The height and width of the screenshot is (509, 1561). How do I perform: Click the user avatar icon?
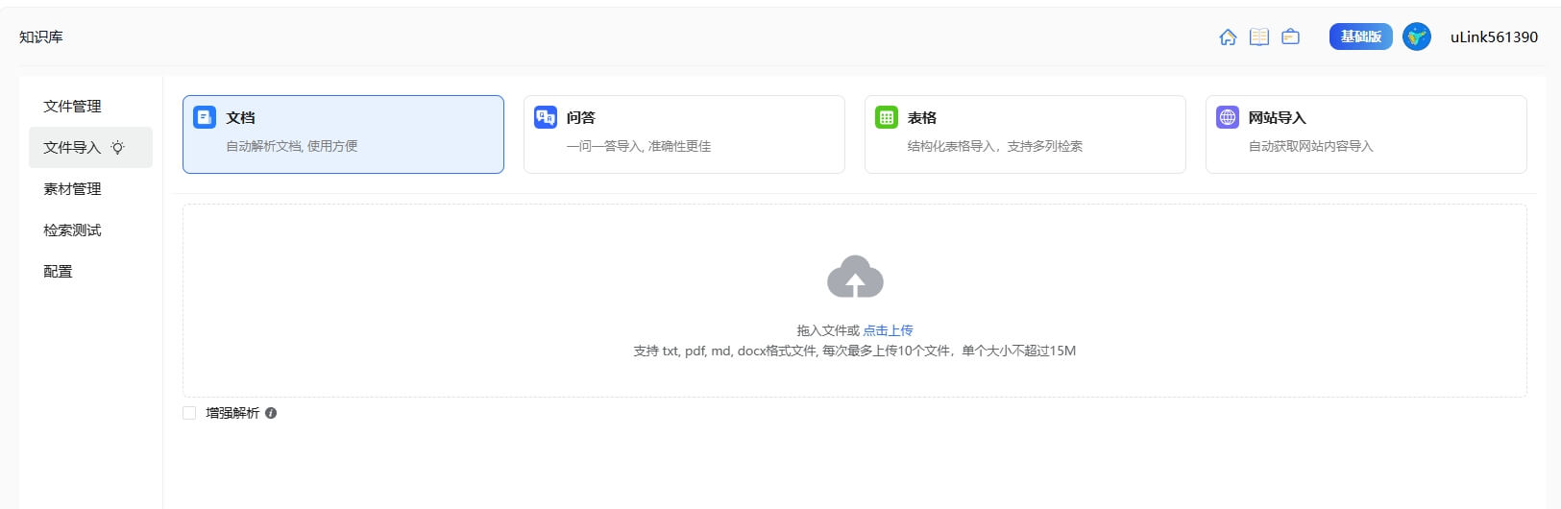click(x=1417, y=36)
